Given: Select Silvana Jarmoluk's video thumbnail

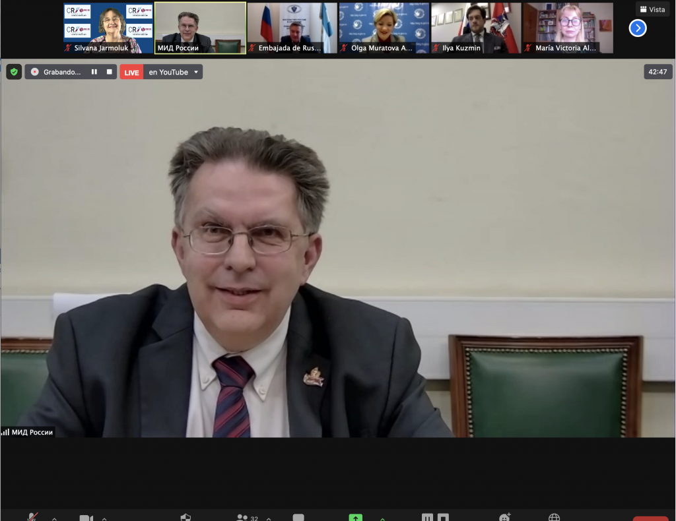Looking at the screenshot, I should point(108,28).
